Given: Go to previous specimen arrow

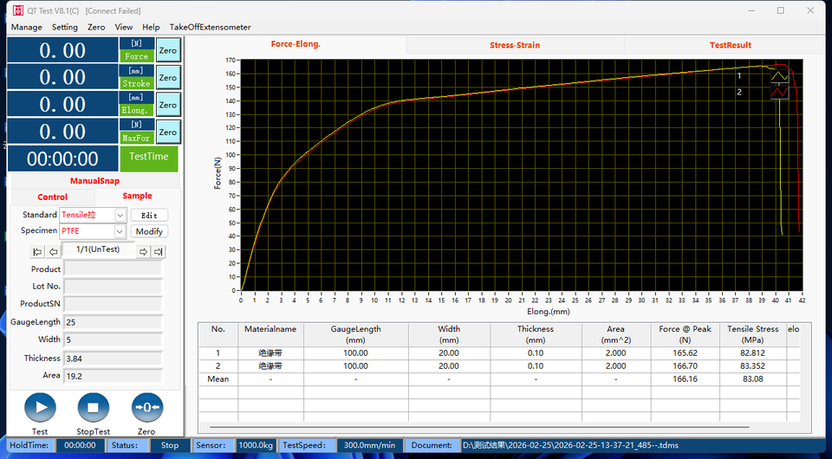Looking at the screenshot, I should (54, 252).
